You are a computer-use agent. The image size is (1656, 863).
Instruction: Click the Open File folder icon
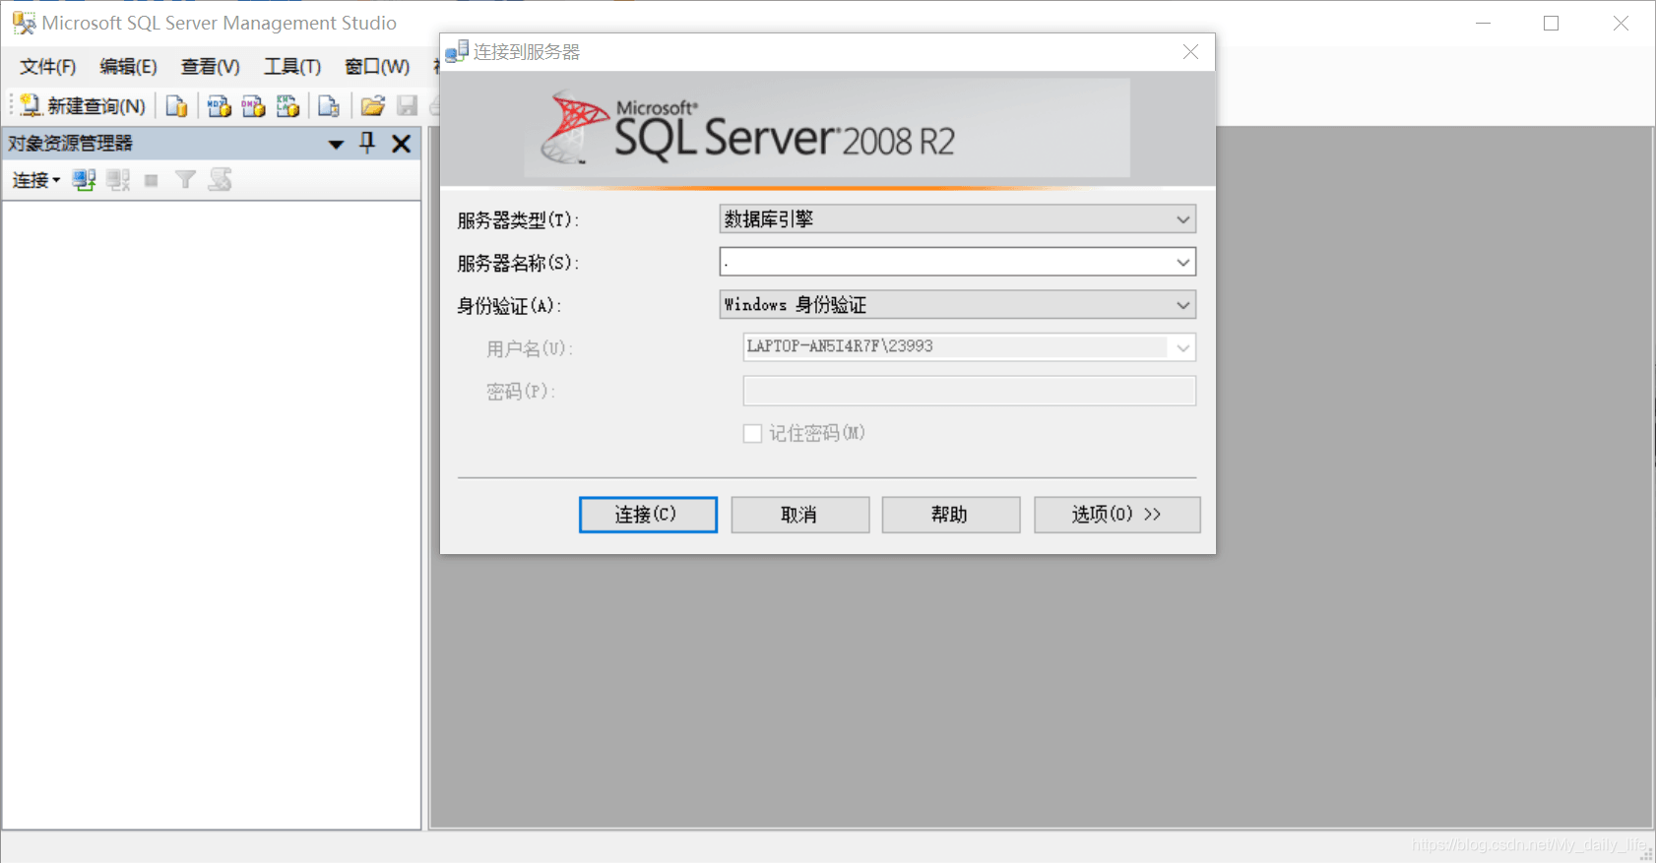pyautogui.click(x=372, y=105)
